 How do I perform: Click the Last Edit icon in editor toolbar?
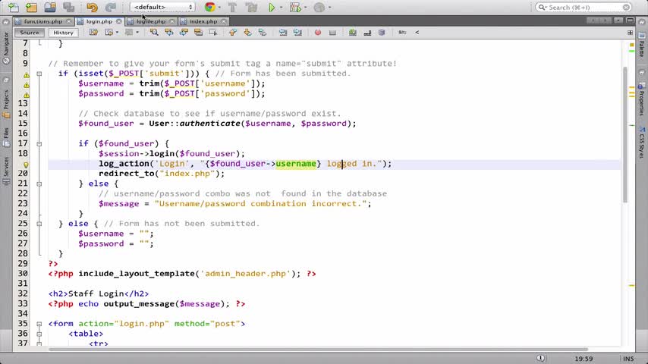pos(93,32)
